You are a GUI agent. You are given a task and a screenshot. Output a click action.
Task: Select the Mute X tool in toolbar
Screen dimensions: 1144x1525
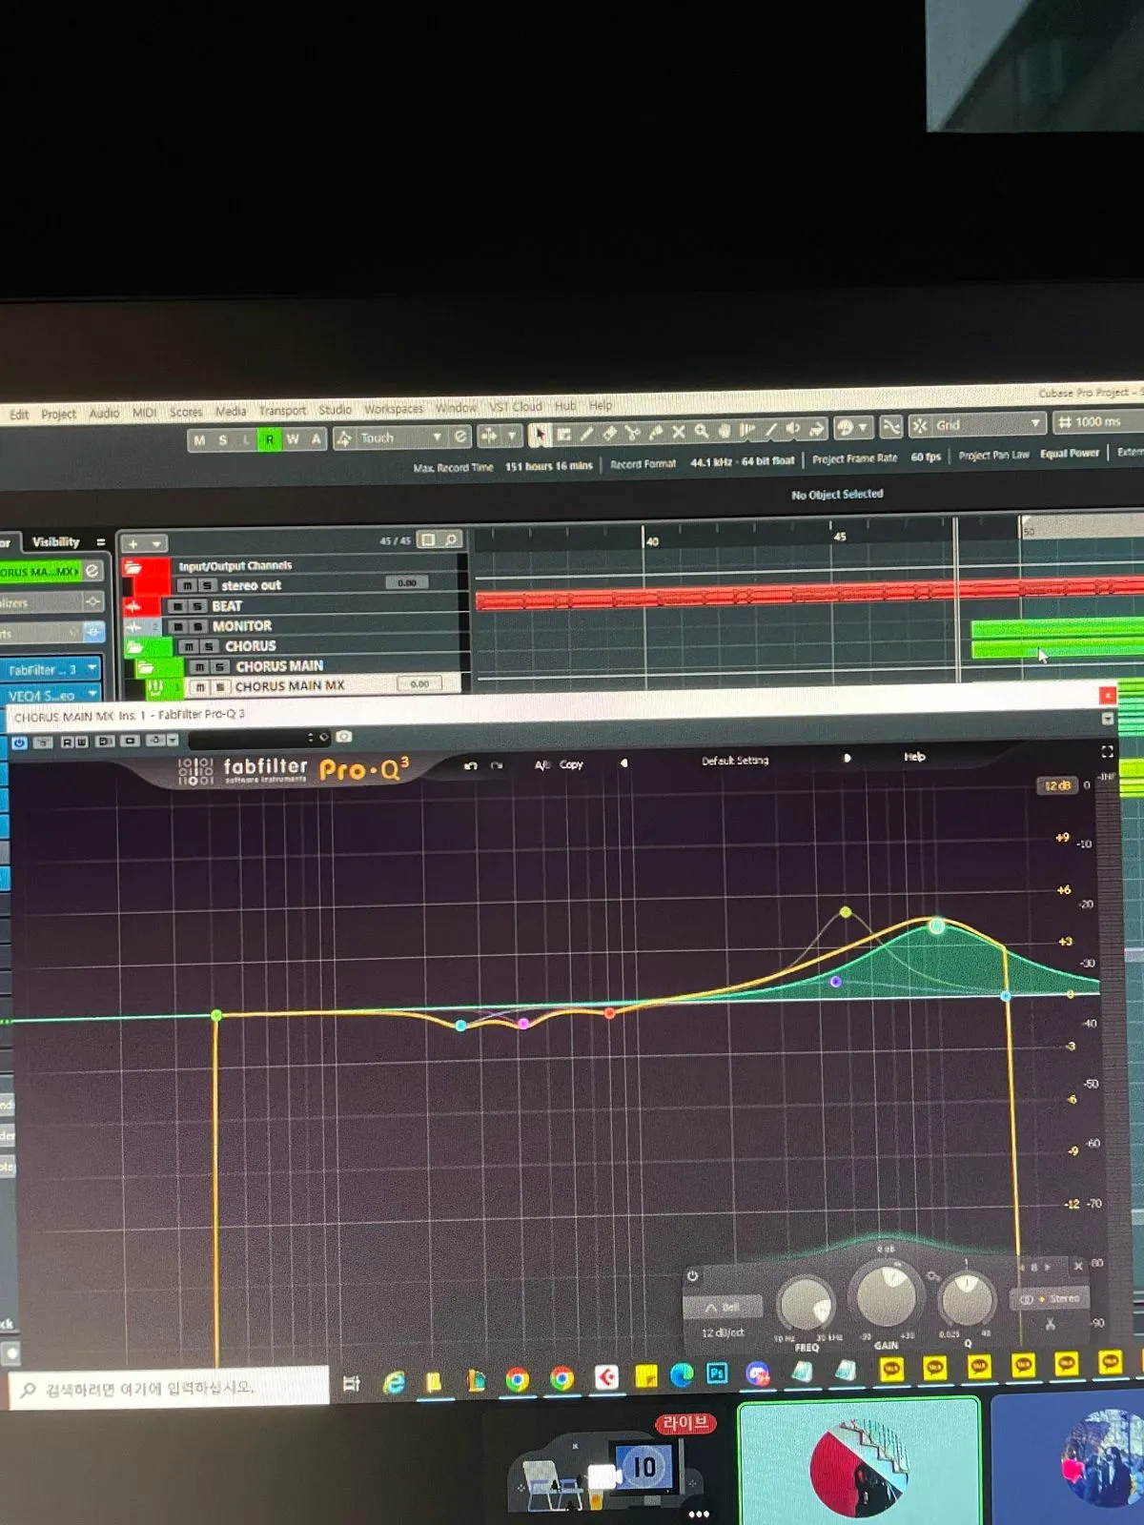[679, 432]
